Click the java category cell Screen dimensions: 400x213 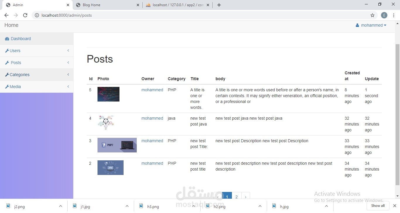tap(172, 118)
